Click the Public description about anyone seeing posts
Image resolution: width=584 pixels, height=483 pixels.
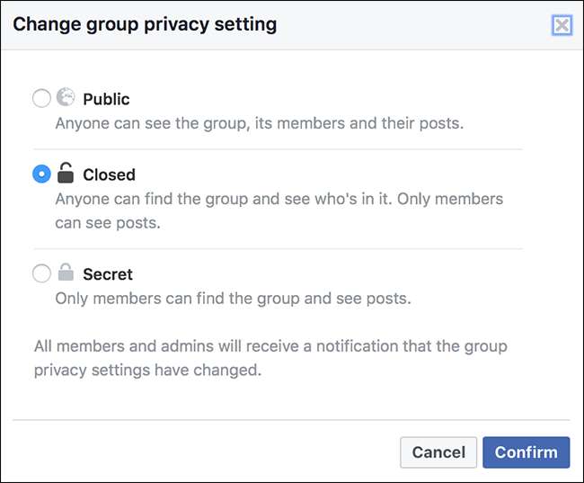[260, 123]
